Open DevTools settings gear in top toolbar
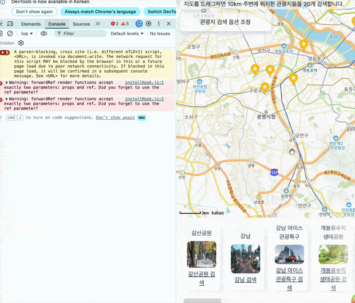This screenshot has width=355, height=303. click(x=149, y=23)
